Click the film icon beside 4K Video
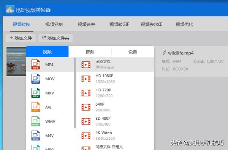The image size is (228, 150). point(86,136)
